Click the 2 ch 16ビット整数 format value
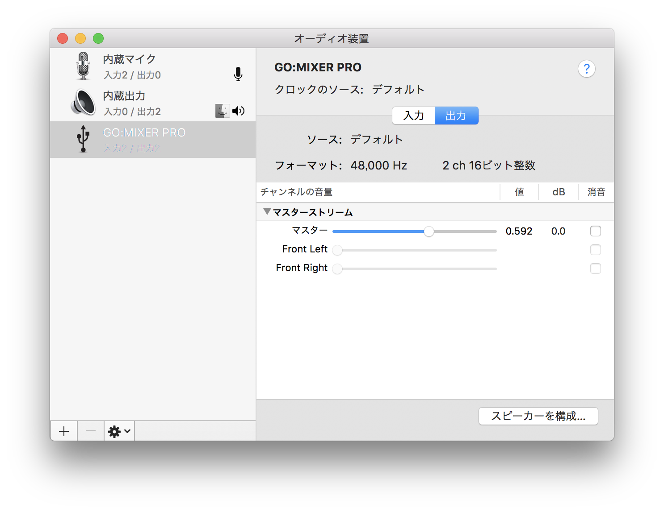 (489, 165)
